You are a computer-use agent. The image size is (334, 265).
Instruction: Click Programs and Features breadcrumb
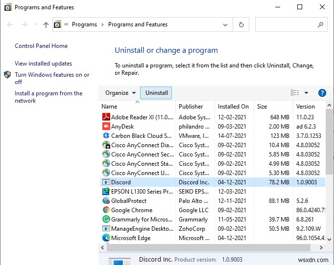pyautogui.click(x=138, y=24)
